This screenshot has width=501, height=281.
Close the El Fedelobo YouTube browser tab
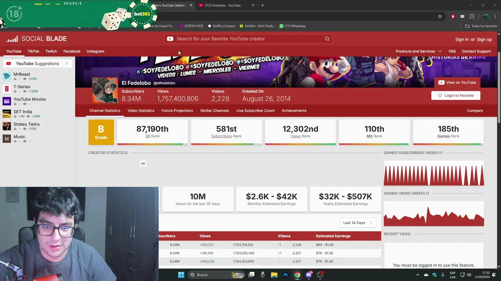coord(253,5)
